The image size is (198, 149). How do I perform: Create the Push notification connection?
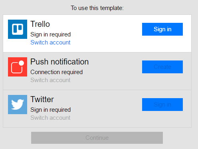point(162,67)
